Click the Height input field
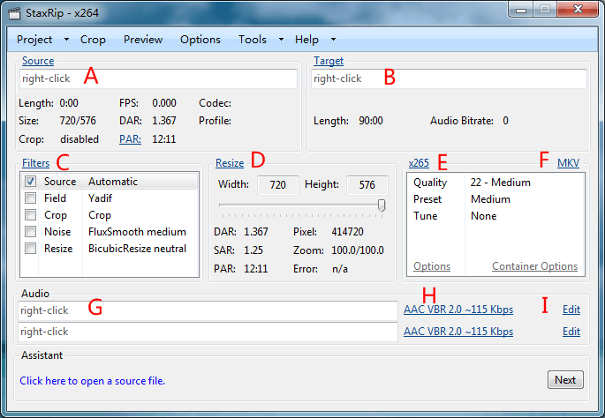Viewport: 605px width, 418px height. pos(367,185)
